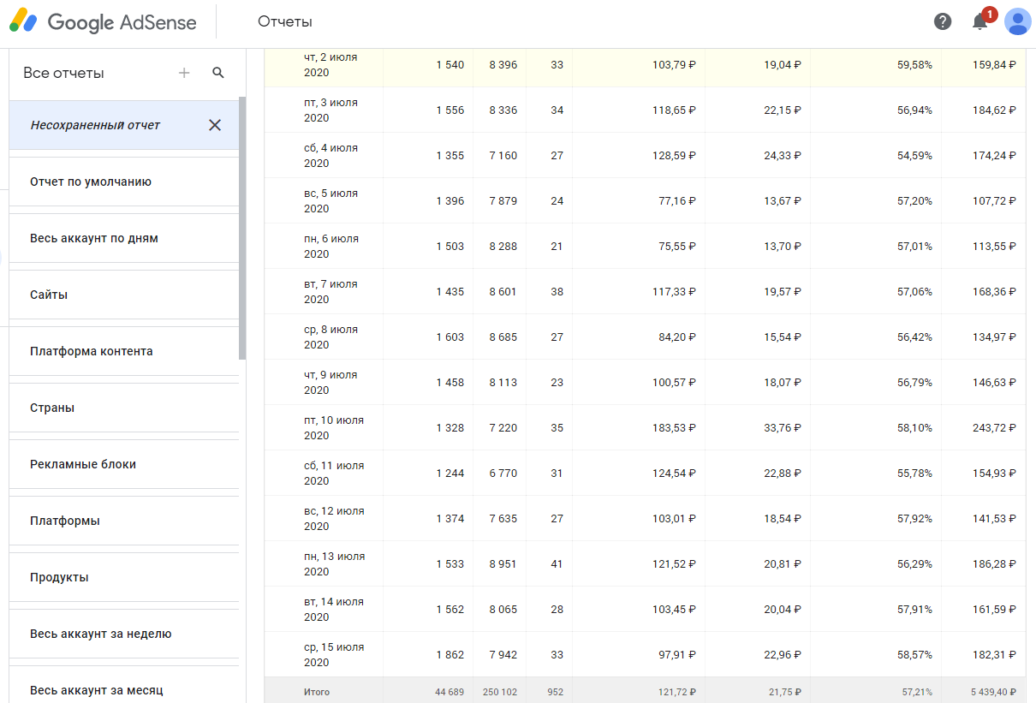Open the notifications bell

(x=980, y=22)
